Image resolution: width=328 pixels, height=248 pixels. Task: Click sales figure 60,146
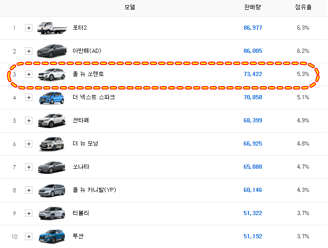[253, 190]
